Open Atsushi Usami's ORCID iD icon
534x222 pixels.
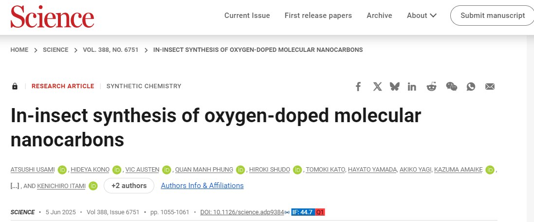tap(62, 170)
